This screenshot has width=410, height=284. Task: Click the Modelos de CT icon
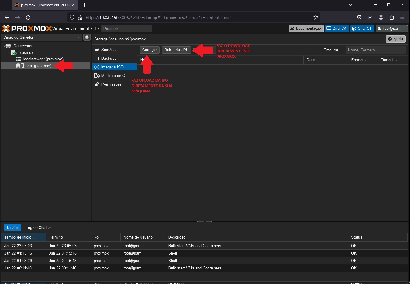(97, 76)
